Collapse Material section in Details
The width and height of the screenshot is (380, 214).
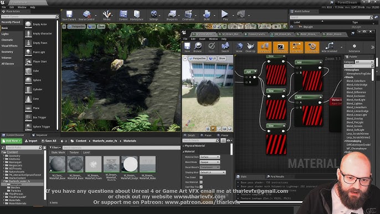click(x=183, y=151)
